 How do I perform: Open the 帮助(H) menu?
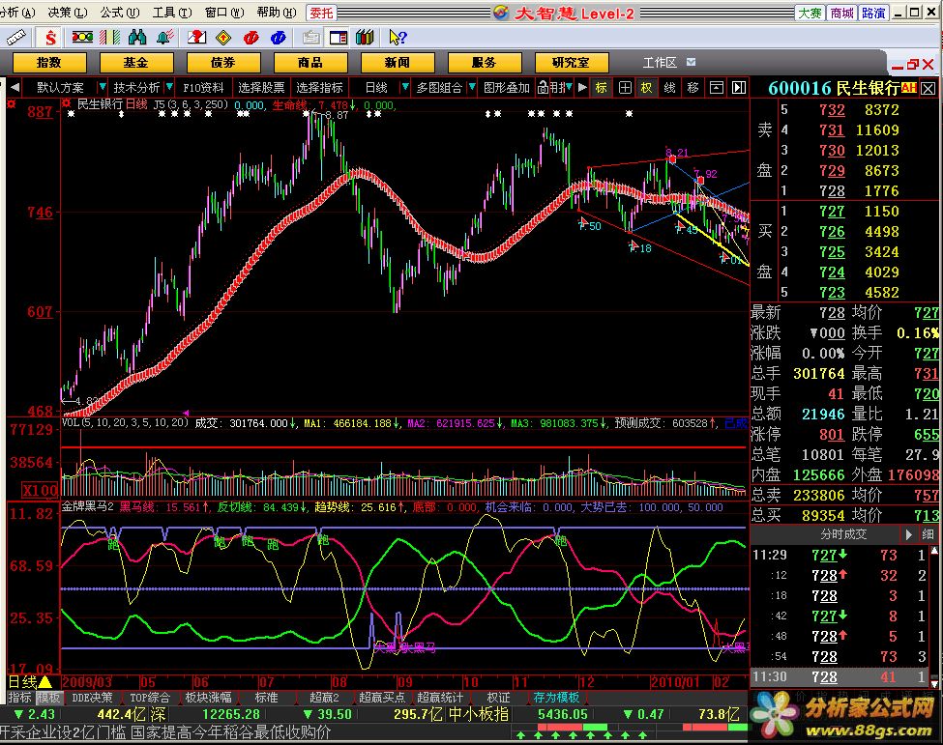277,12
